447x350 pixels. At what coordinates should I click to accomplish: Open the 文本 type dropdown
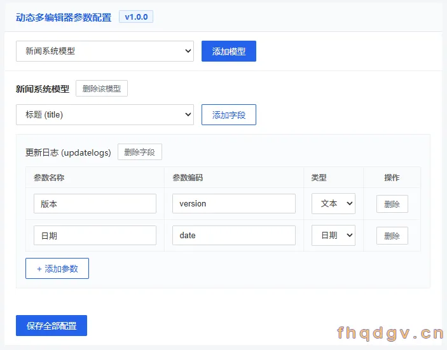coord(333,204)
